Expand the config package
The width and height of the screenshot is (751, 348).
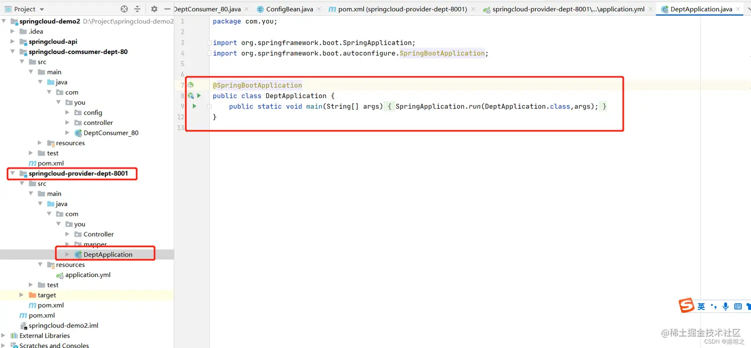click(68, 113)
